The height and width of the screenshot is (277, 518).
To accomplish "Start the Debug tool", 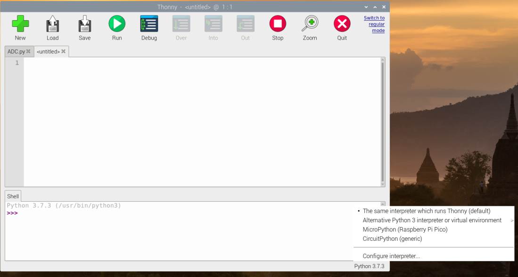I will [x=149, y=24].
